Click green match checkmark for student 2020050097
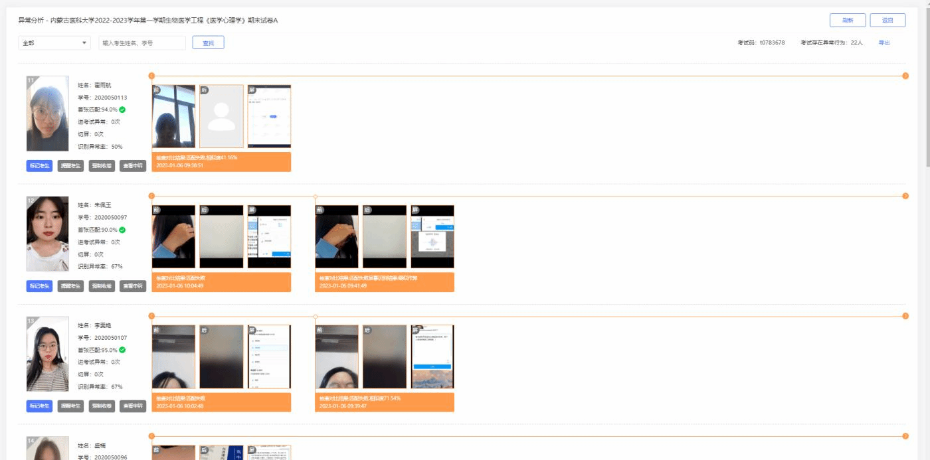The width and height of the screenshot is (930, 460). pos(122,230)
